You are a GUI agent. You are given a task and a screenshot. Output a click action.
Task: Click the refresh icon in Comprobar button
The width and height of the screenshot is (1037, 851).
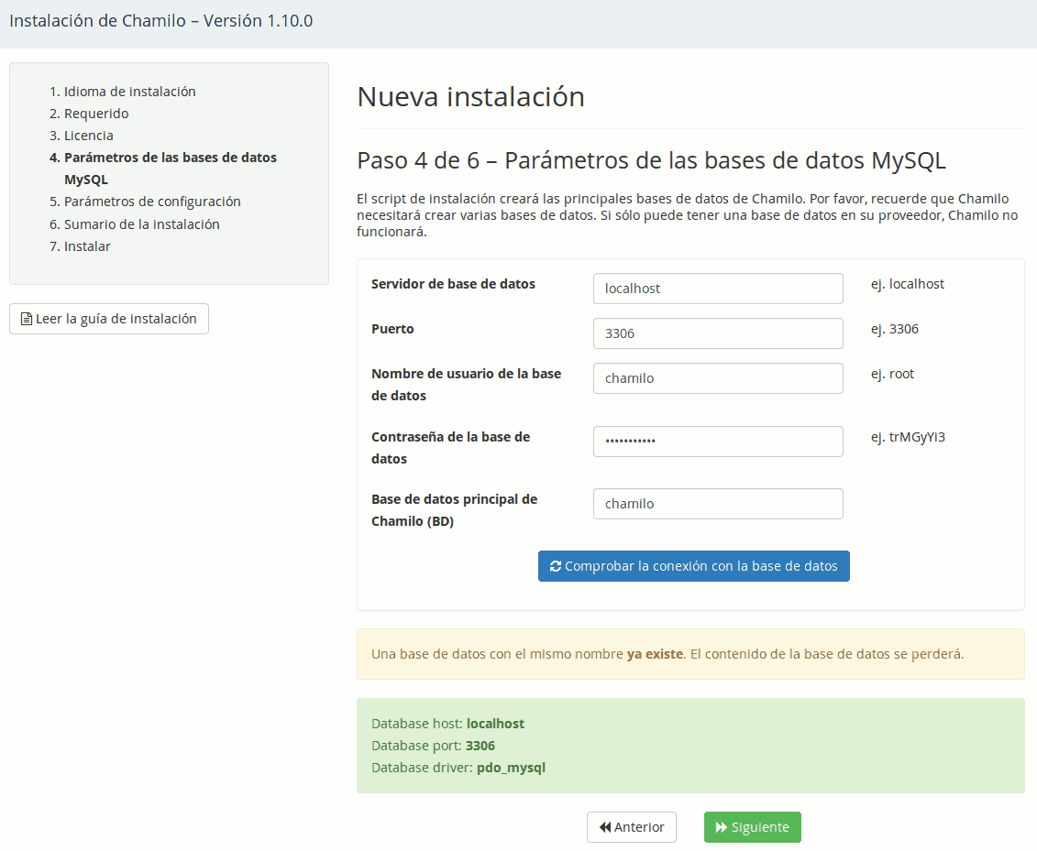556,566
